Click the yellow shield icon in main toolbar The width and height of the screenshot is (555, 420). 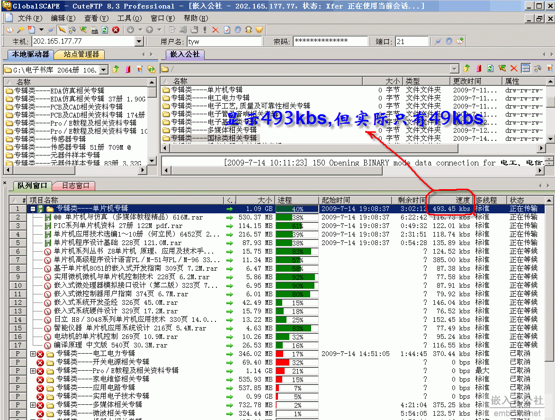260,30
